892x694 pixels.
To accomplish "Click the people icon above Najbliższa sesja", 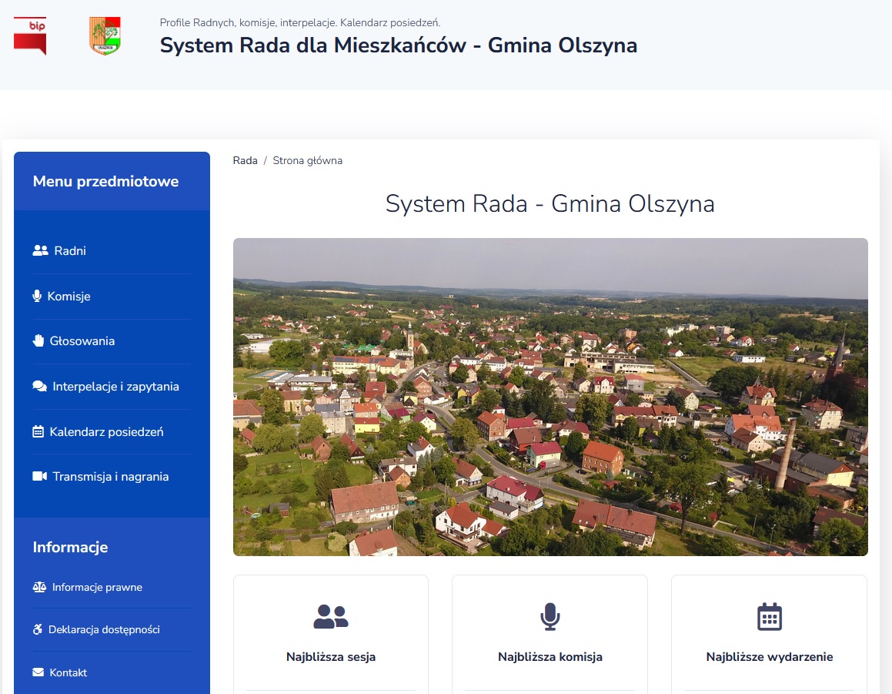I will click(331, 616).
